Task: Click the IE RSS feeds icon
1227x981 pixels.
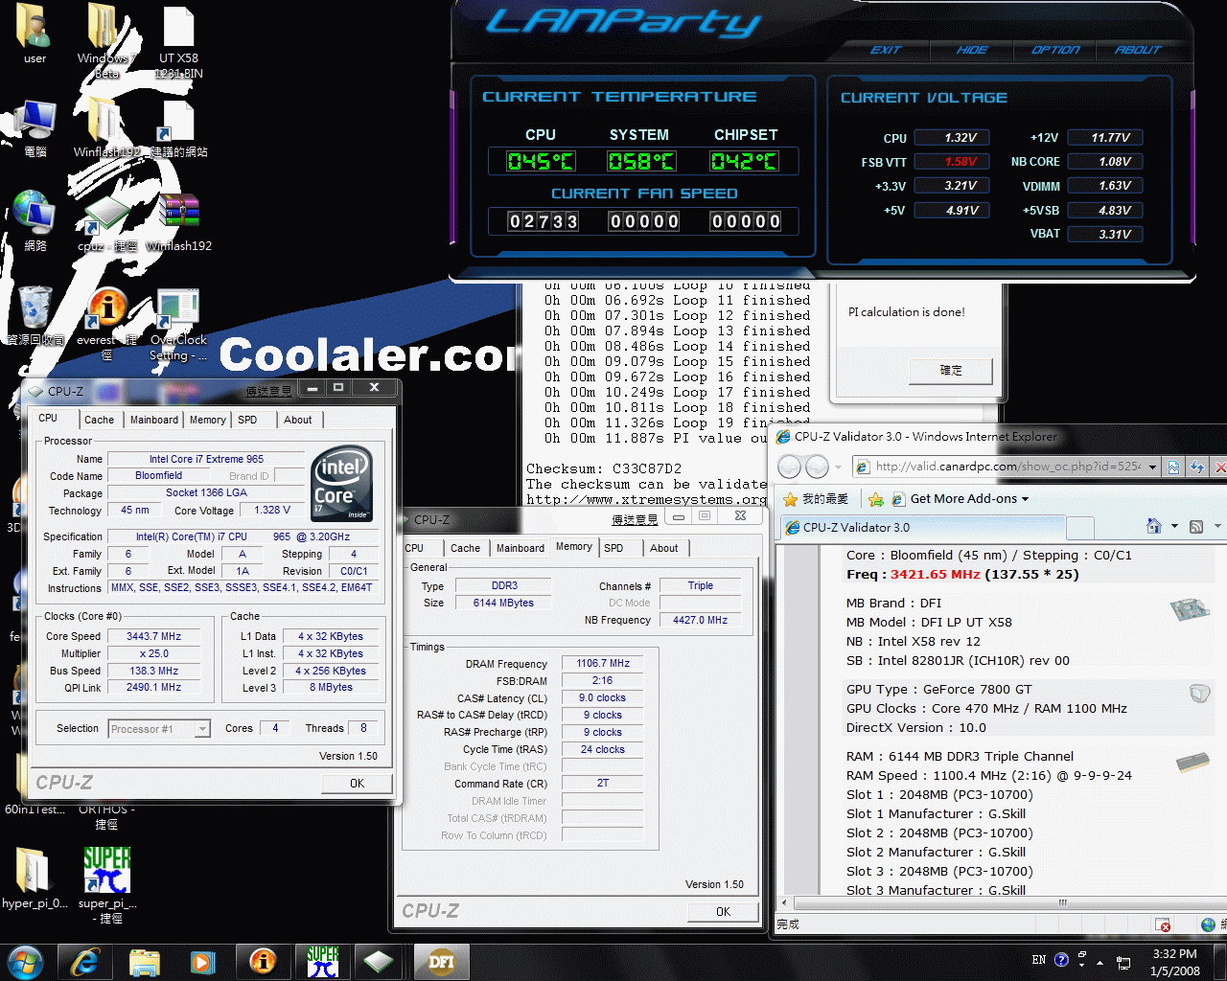Action: click(x=1196, y=526)
